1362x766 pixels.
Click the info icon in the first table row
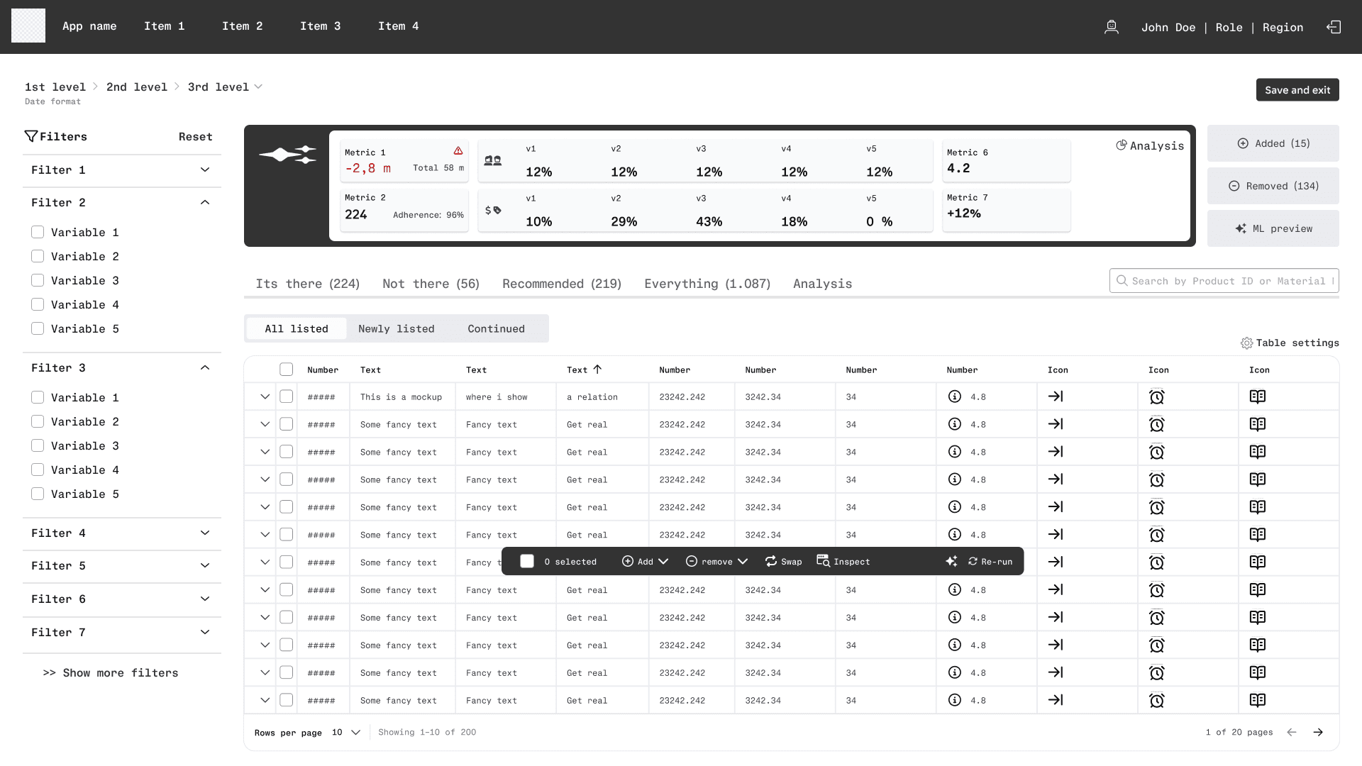coord(954,396)
